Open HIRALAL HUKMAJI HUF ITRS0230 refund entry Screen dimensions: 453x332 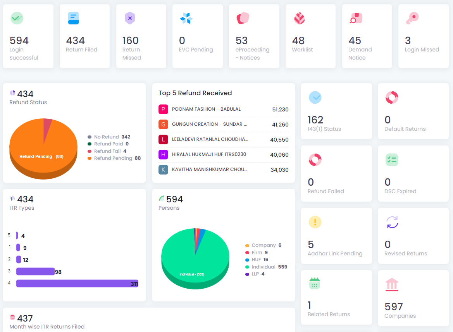(x=209, y=154)
